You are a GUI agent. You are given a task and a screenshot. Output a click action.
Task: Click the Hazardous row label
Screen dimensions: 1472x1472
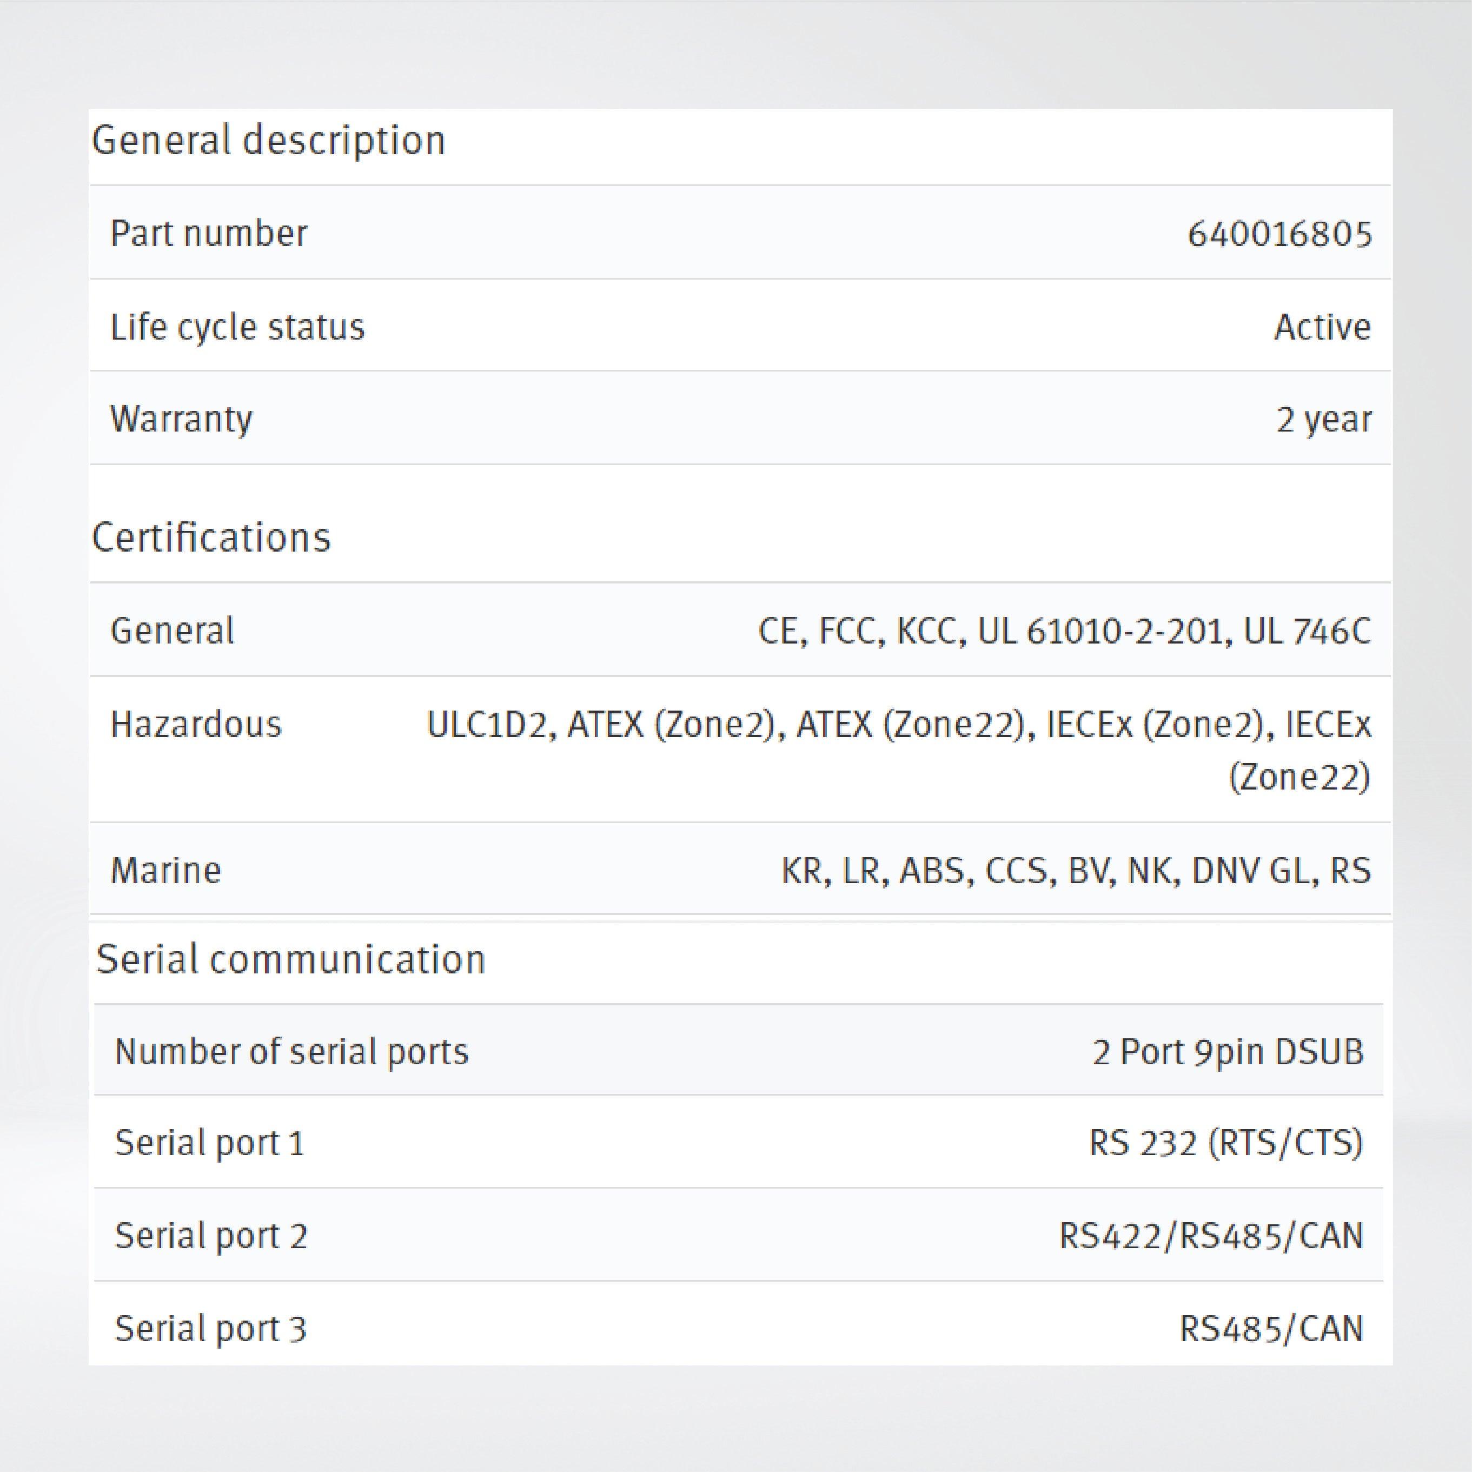pos(196,724)
